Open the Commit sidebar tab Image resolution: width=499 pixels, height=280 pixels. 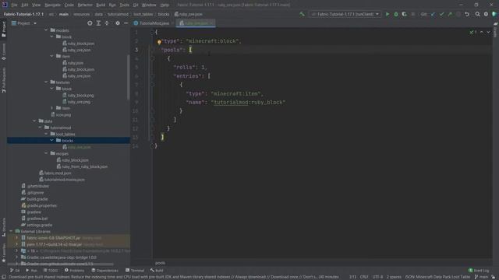[x=4, y=52]
